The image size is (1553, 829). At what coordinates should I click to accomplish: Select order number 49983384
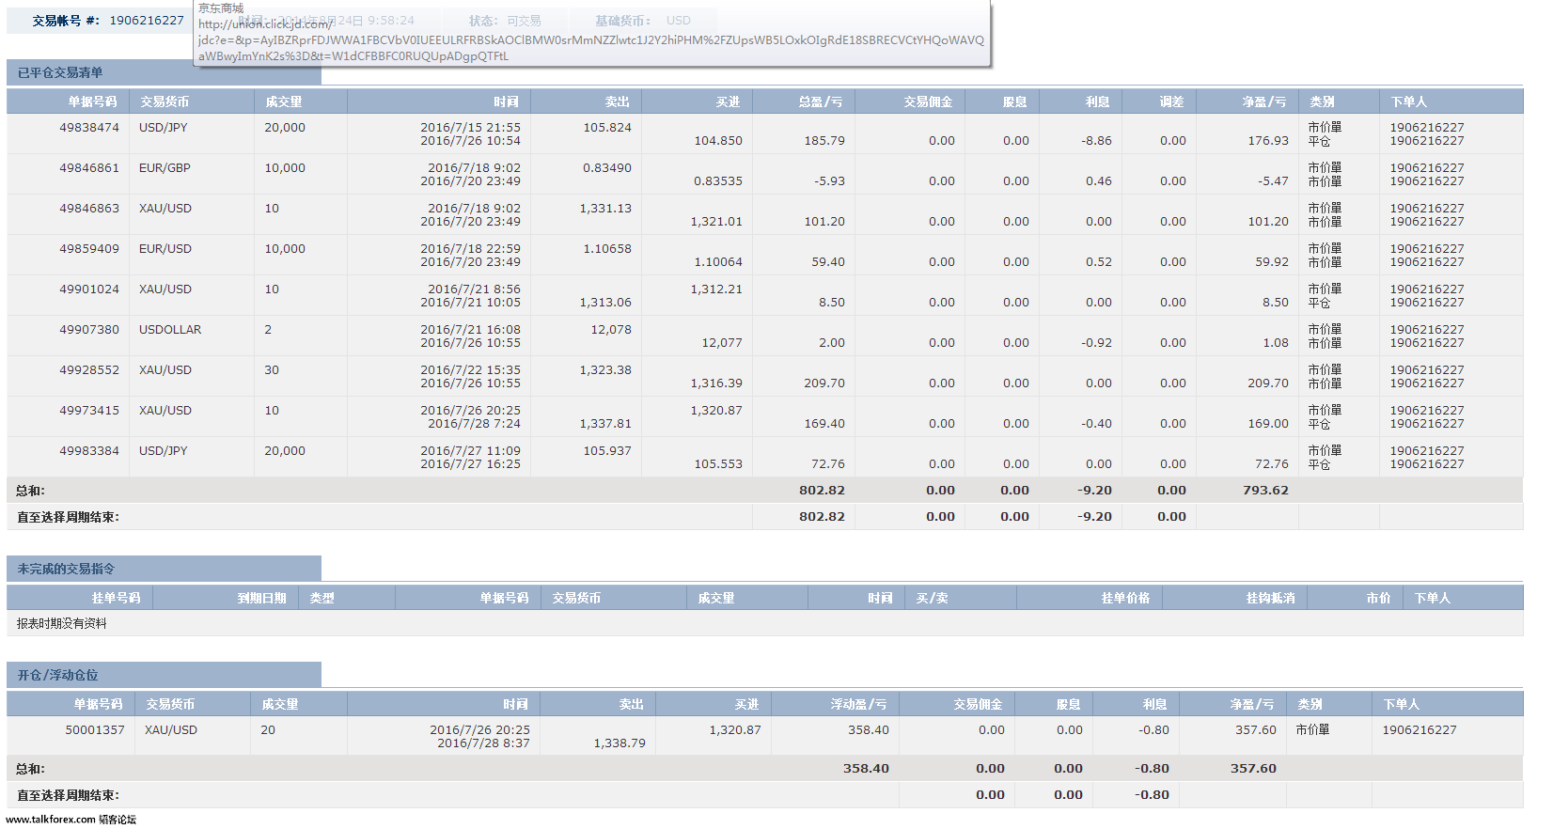(x=89, y=451)
